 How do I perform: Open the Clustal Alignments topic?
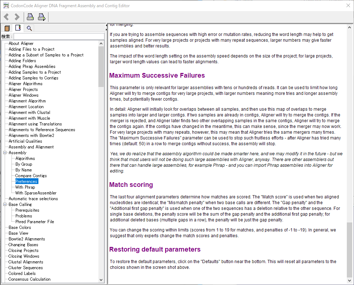(x=26, y=262)
